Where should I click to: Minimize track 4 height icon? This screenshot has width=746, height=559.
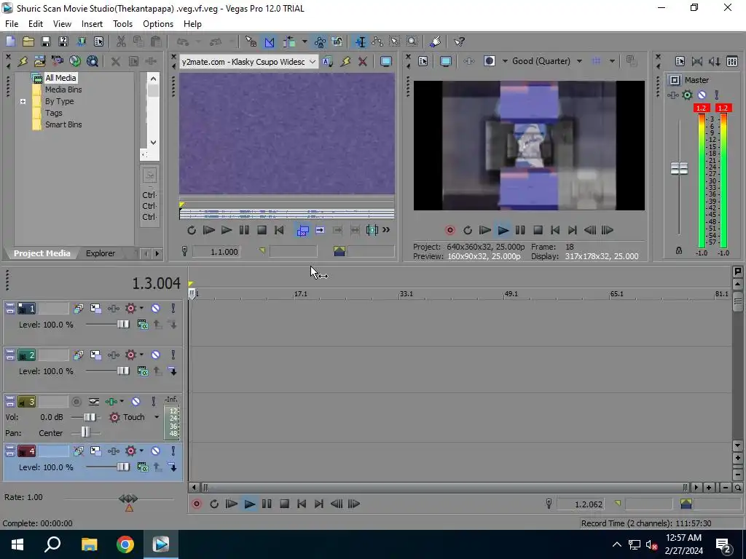pos(10,448)
